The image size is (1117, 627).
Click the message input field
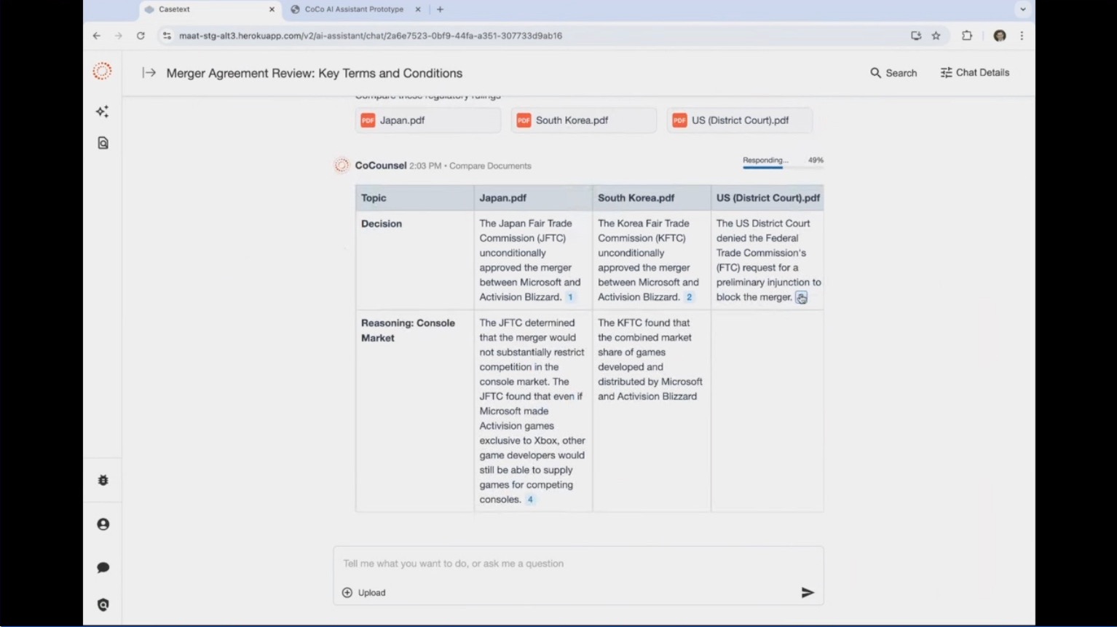pyautogui.click(x=578, y=564)
